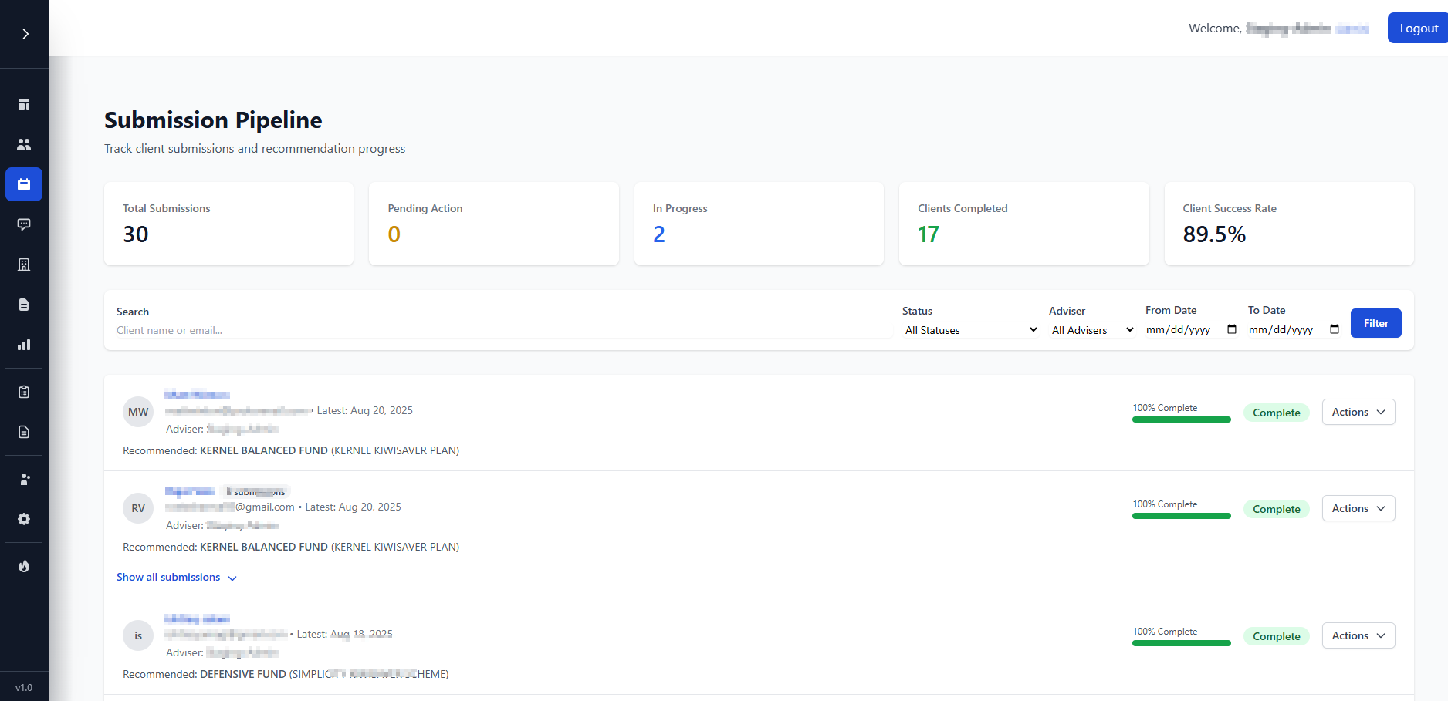Open Settings via the gear icon

point(24,519)
